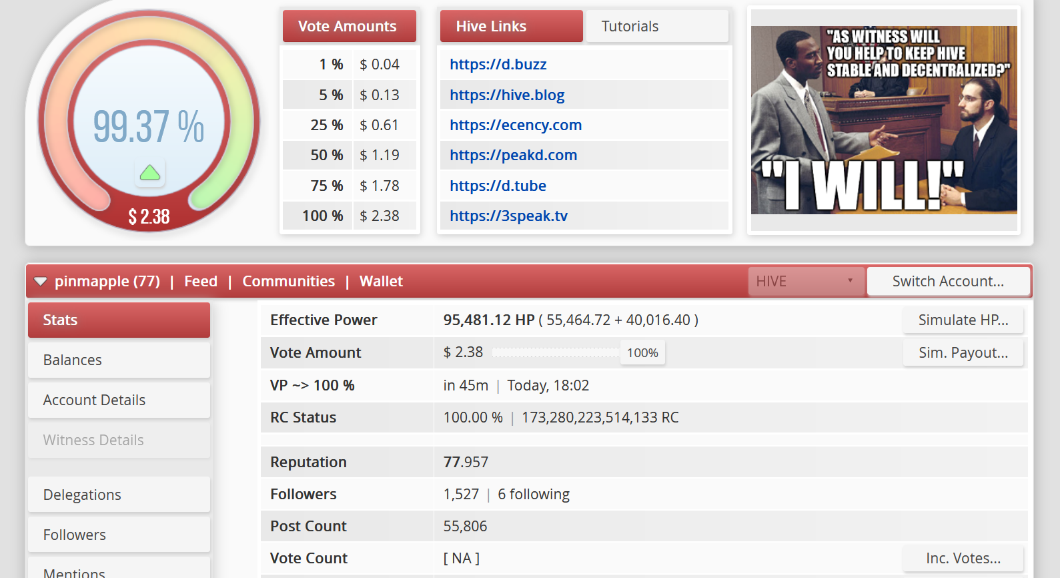The height and width of the screenshot is (578, 1060).
Task: Click the $ 2.38 value under gauge
Action: [x=149, y=216]
